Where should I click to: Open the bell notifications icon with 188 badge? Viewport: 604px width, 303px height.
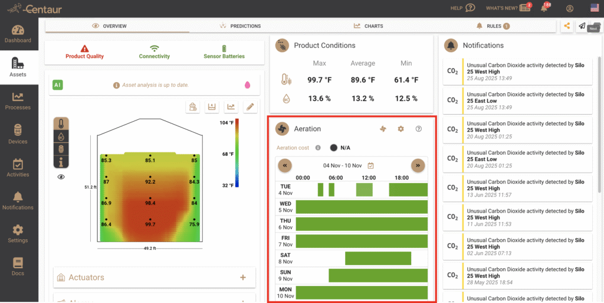click(544, 8)
